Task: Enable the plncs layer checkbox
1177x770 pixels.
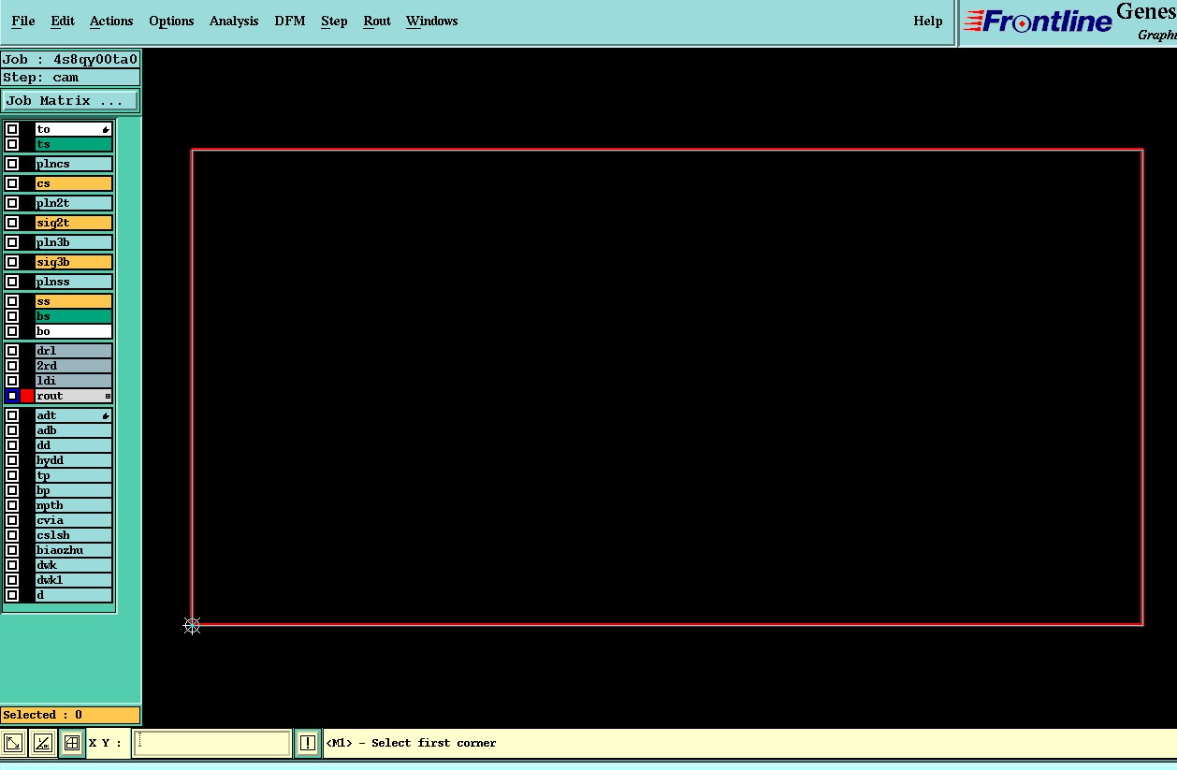Action: coord(12,164)
